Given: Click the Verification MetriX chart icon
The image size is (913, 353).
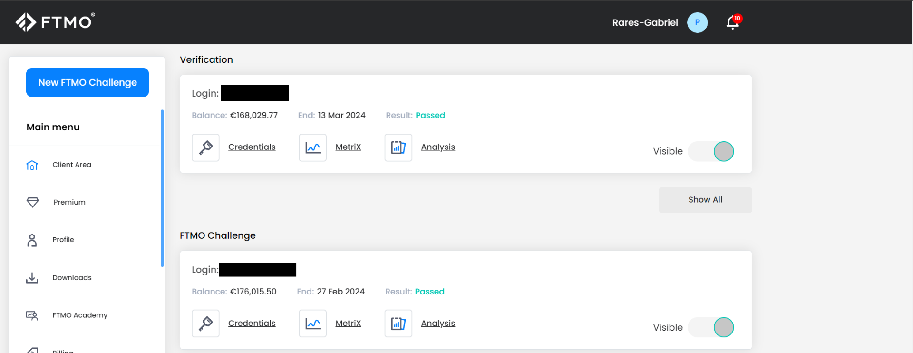Looking at the screenshot, I should (x=312, y=147).
